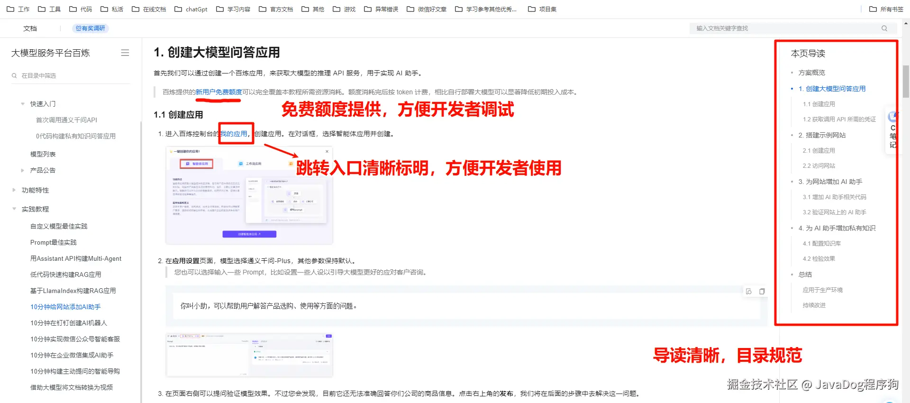The width and height of the screenshot is (910, 403).
Task: Open 用Assistant API构建Multi-Agent page
Action: point(76,258)
